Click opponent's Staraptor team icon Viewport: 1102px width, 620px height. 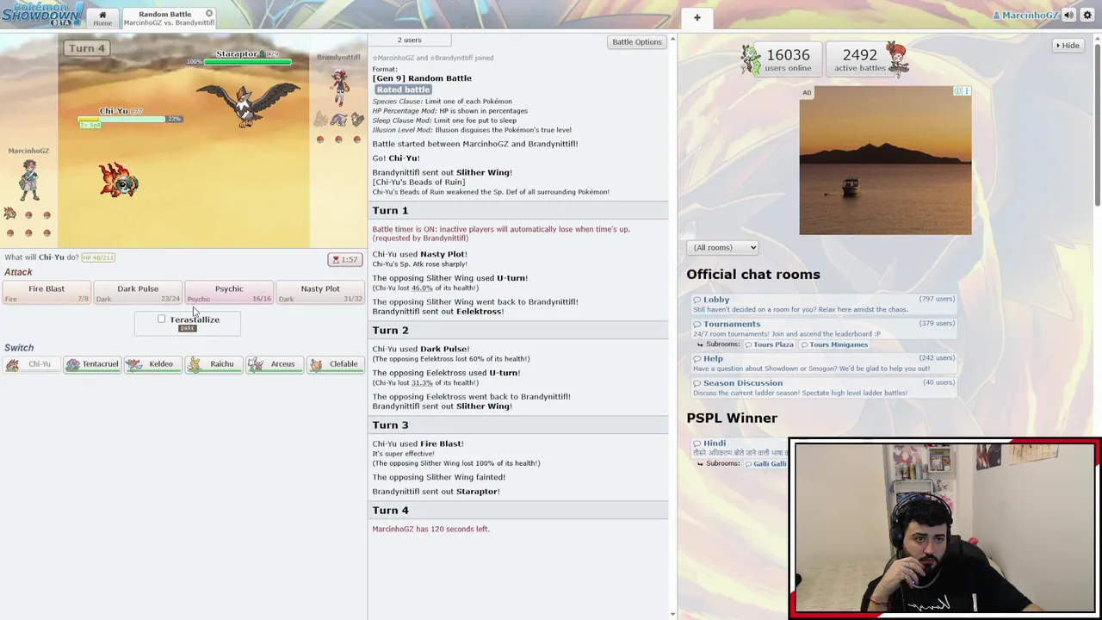point(356,120)
